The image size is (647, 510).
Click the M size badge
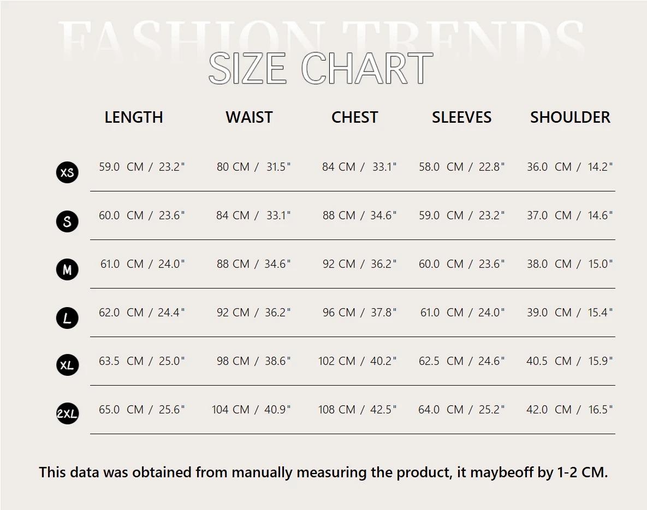coord(67,269)
